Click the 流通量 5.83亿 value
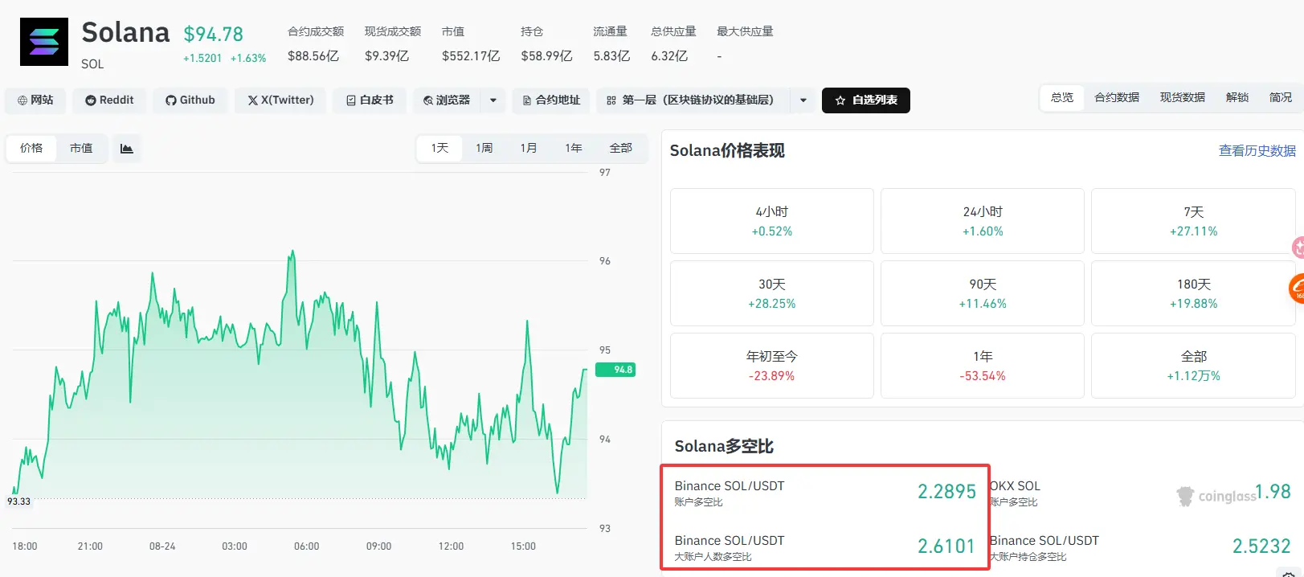The width and height of the screenshot is (1304, 577). 611,56
